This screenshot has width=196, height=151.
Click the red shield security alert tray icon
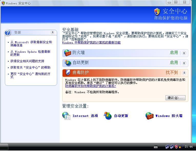[176, 147]
